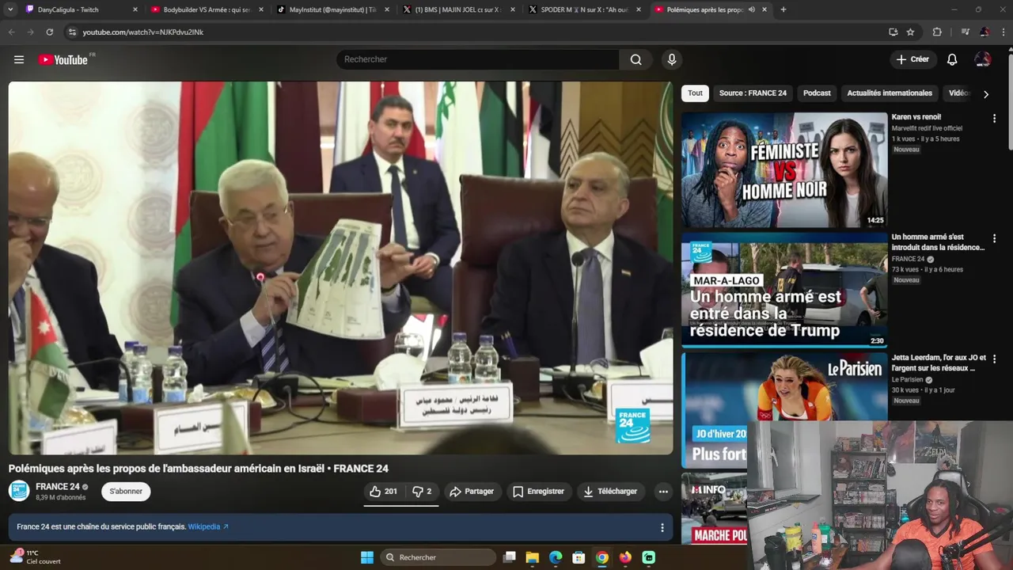Download video with Télécharger button

point(610,492)
